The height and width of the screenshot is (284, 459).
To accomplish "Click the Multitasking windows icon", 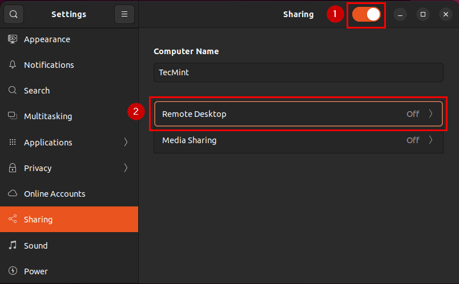I will [13, 116].
